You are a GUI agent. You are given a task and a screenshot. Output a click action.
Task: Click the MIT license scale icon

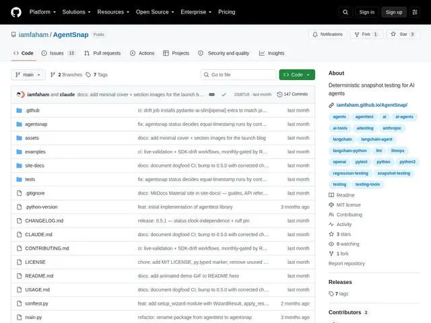point(331,205)
